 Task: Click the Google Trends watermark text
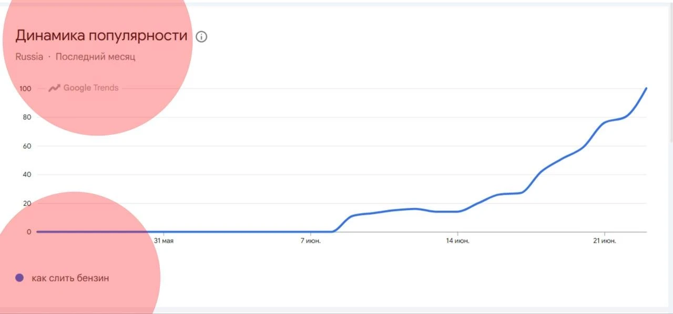pyautogui.click(x=91, y=88)
